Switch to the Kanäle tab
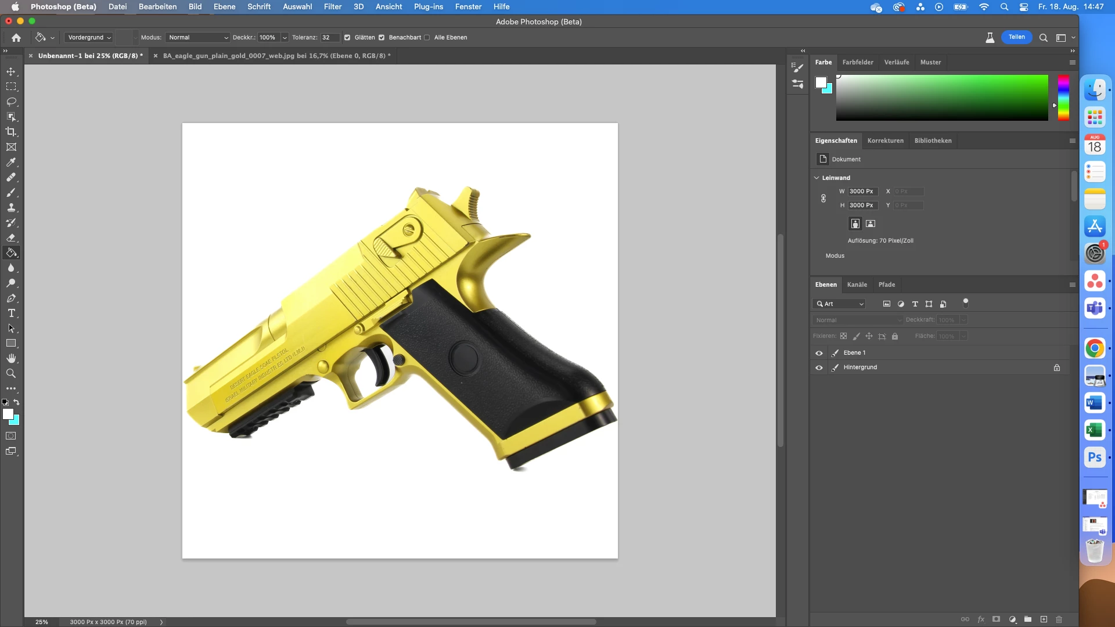The image size is (1115, 627). [x=857, y=285]
